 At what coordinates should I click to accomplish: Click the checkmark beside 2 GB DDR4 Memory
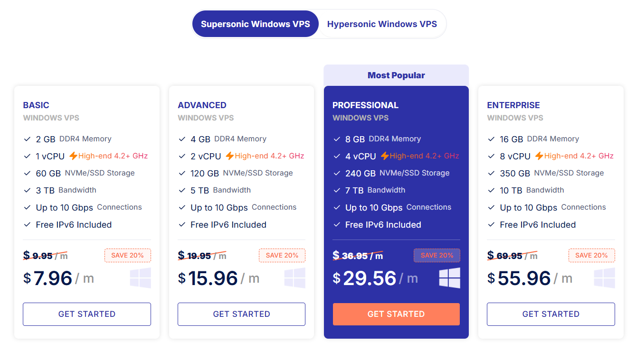point(27,139)
